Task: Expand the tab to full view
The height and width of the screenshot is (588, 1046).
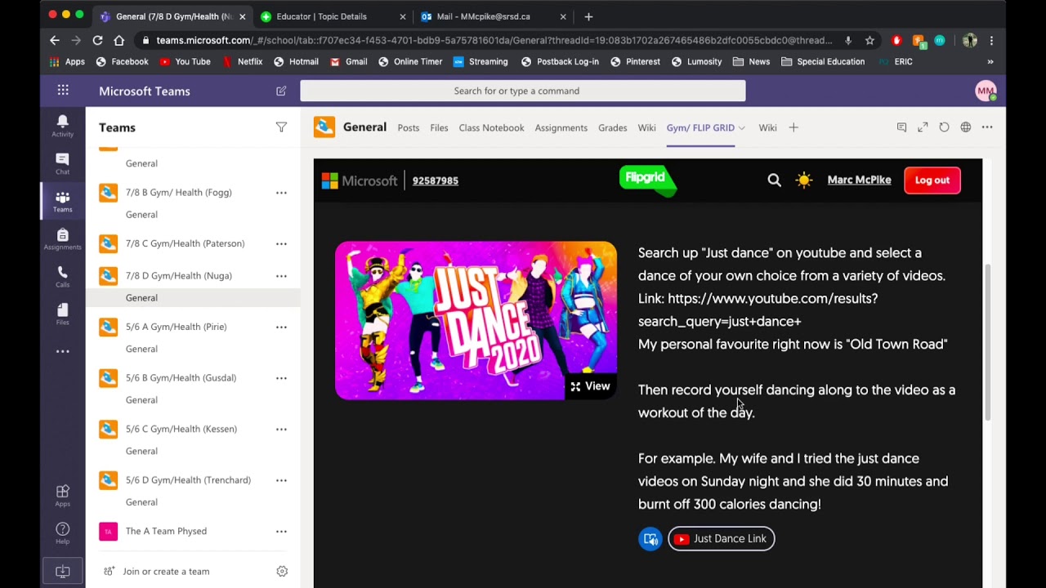Action: tap(923, 127)
